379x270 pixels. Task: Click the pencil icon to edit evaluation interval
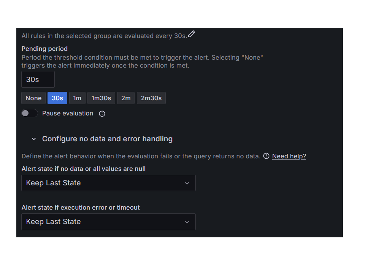tap(192, 34)
